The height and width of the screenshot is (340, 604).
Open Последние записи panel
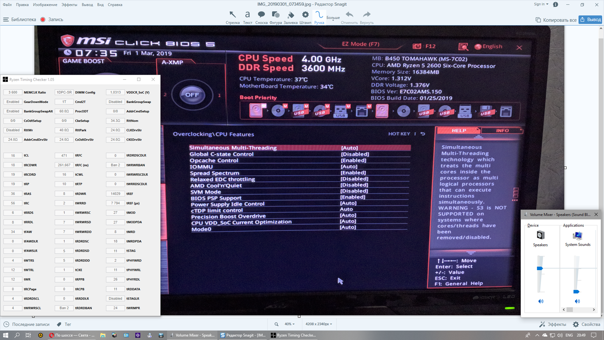click(x=26, y=324)
